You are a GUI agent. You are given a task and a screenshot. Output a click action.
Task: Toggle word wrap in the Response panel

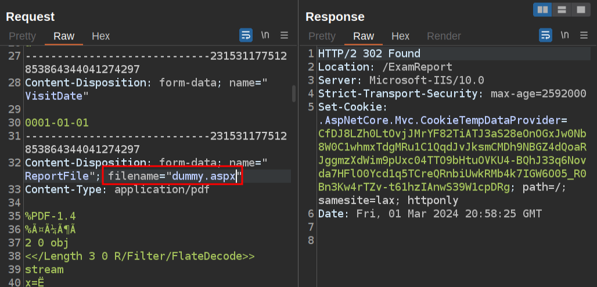[545, 35]
